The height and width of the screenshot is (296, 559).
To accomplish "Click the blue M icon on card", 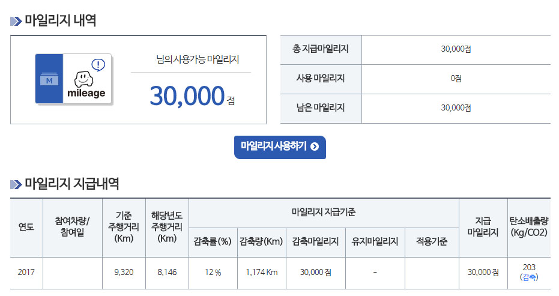I will point(49,79).
